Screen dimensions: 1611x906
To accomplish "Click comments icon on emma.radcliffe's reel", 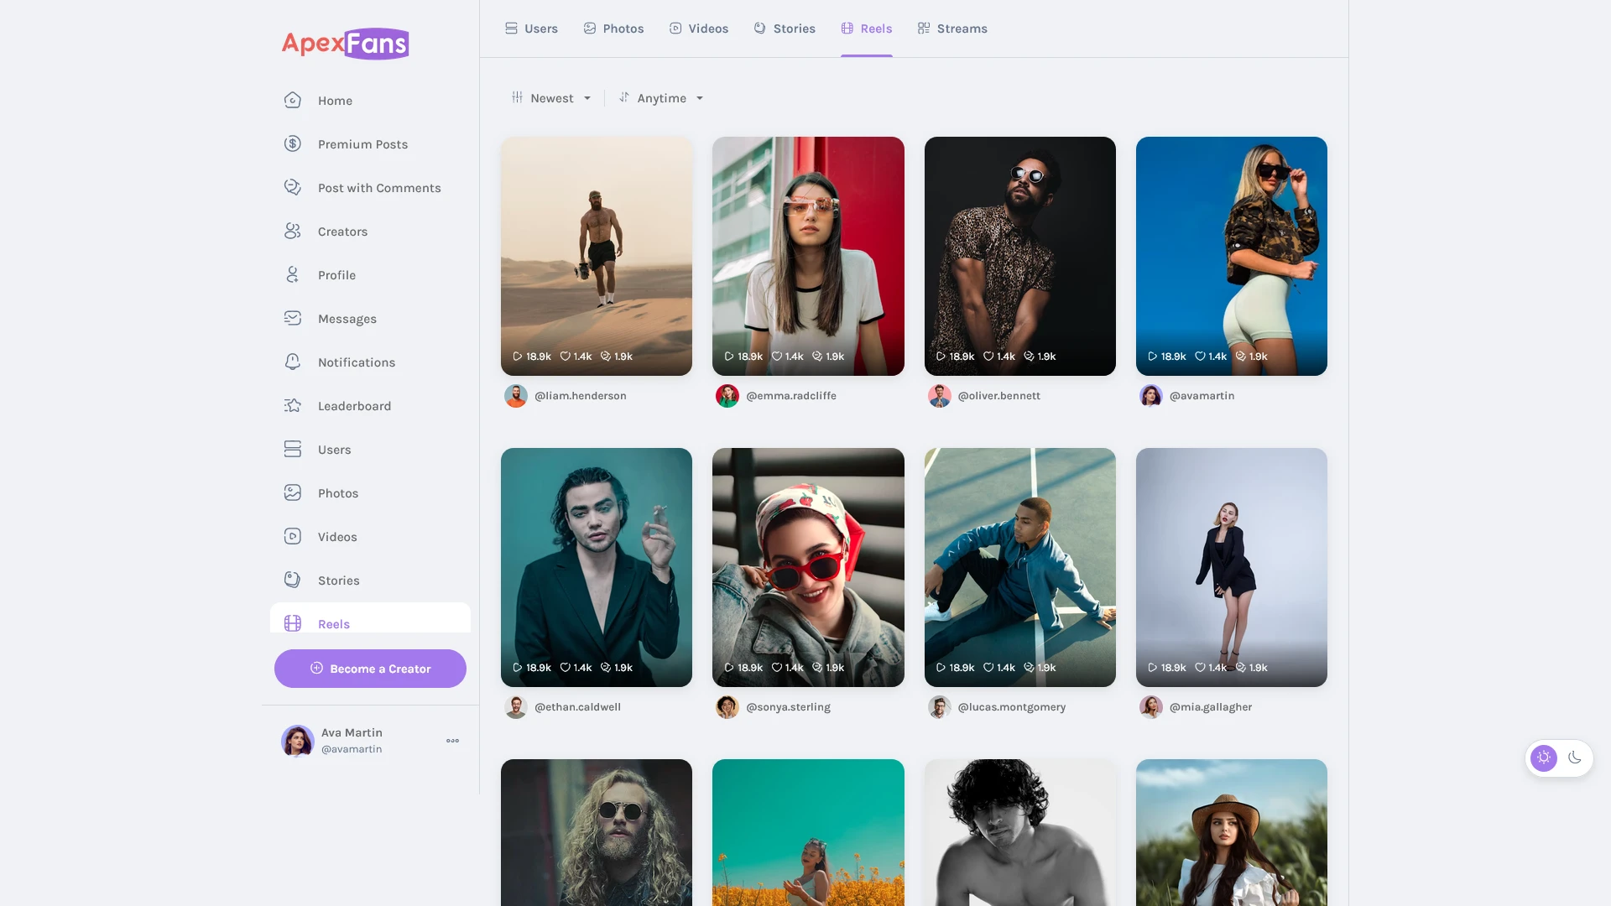I will [x=816, y=357].
